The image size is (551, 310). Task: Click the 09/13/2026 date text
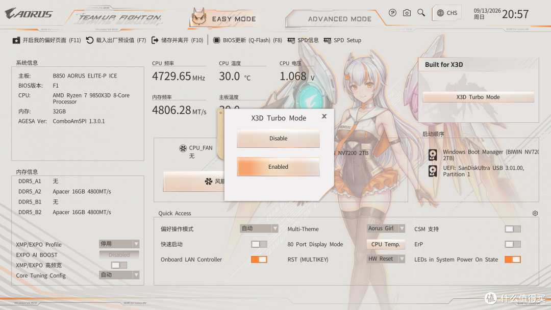487,11
